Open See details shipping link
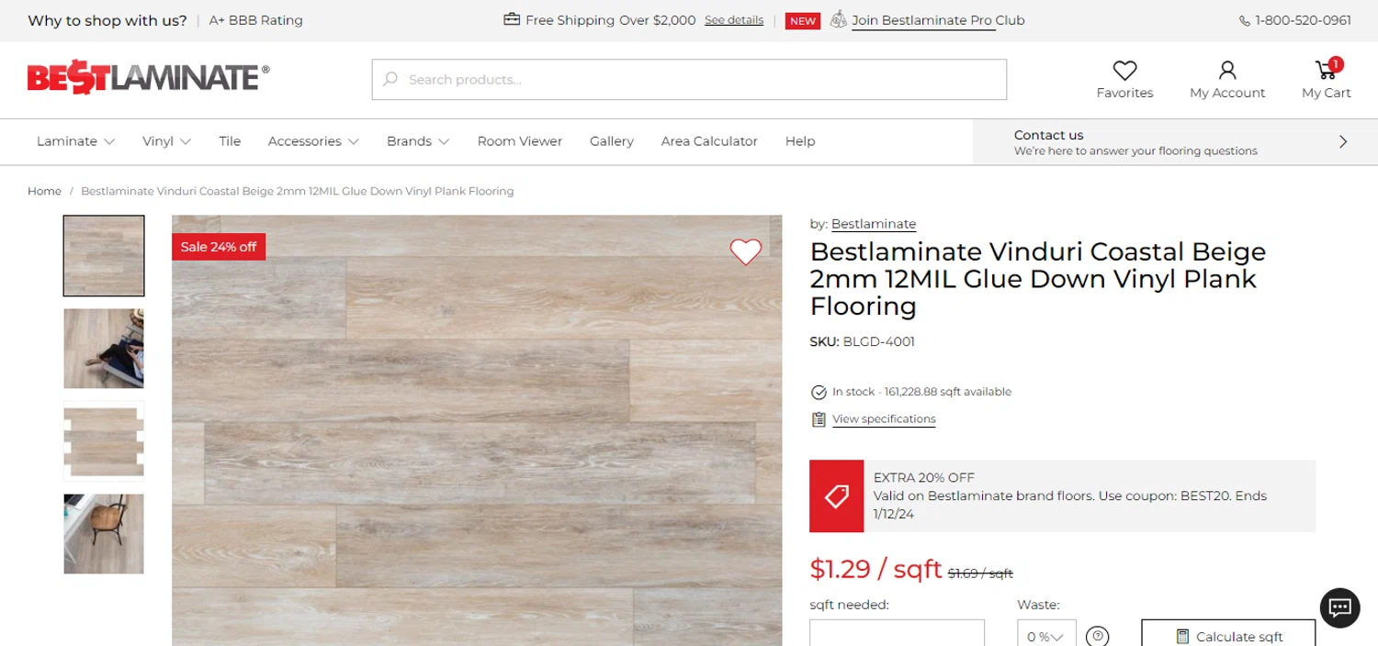1378x646 pixels. click(x=734, y=20)
